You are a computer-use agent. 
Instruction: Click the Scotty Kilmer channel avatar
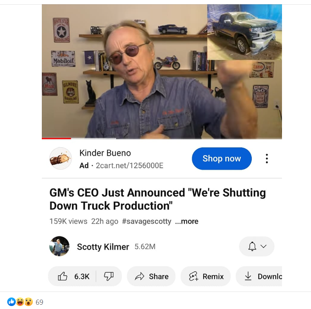click(x=59, y=246)
